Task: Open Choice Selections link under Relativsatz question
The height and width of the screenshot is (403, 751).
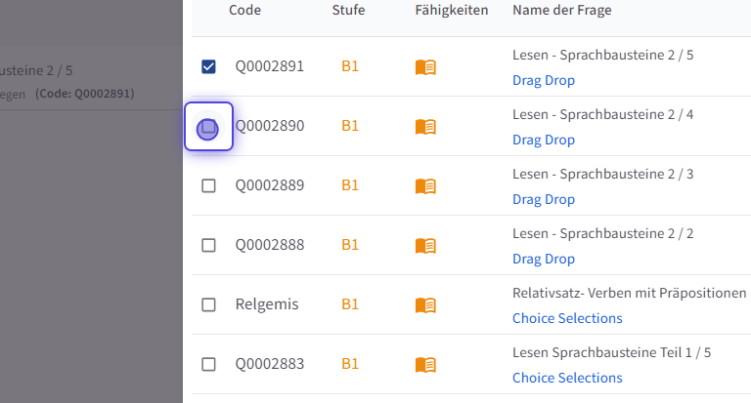Action: coord(567,318)
